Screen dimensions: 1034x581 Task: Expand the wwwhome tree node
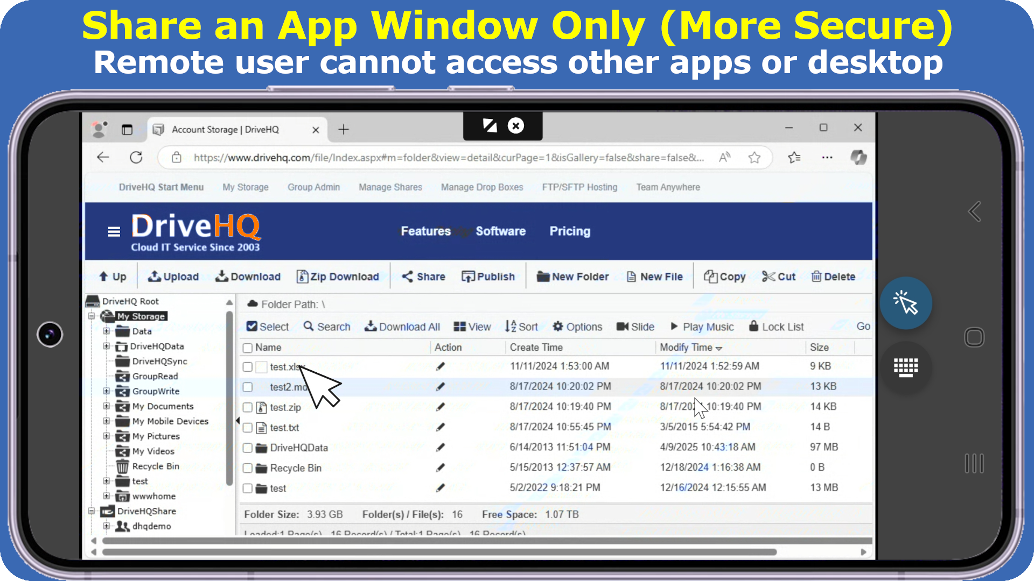pyautogui.click(x=107, y=496)
